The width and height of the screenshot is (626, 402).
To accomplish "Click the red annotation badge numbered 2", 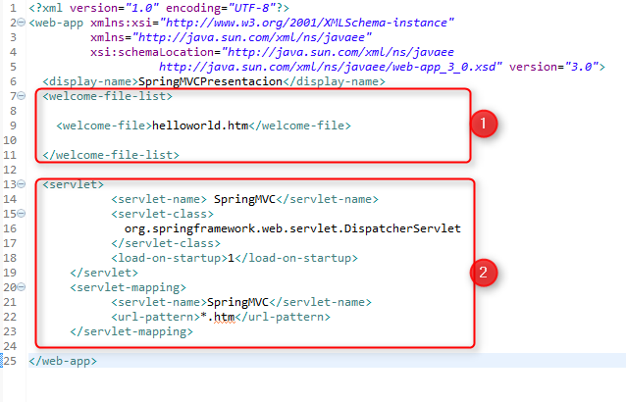I will 483,271.
